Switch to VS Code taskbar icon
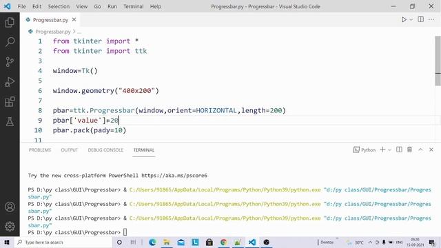The width and height of the screenshot is (441, 248). coord(252,242)
